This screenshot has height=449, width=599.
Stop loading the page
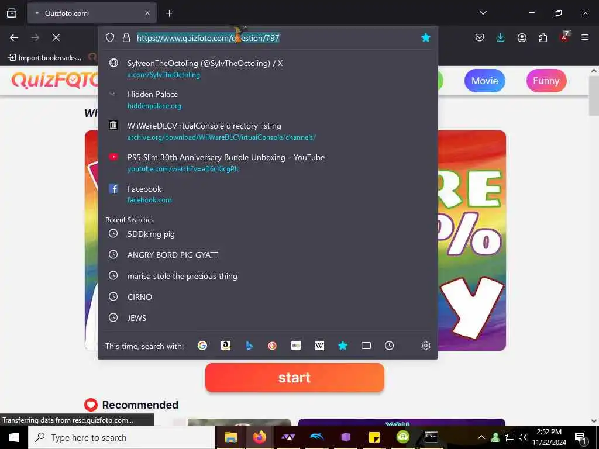(56, 37)
